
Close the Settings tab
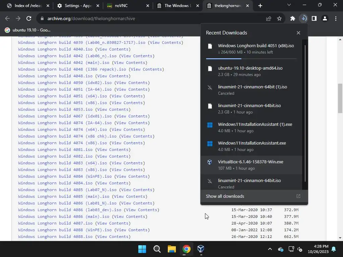point(98,6)
